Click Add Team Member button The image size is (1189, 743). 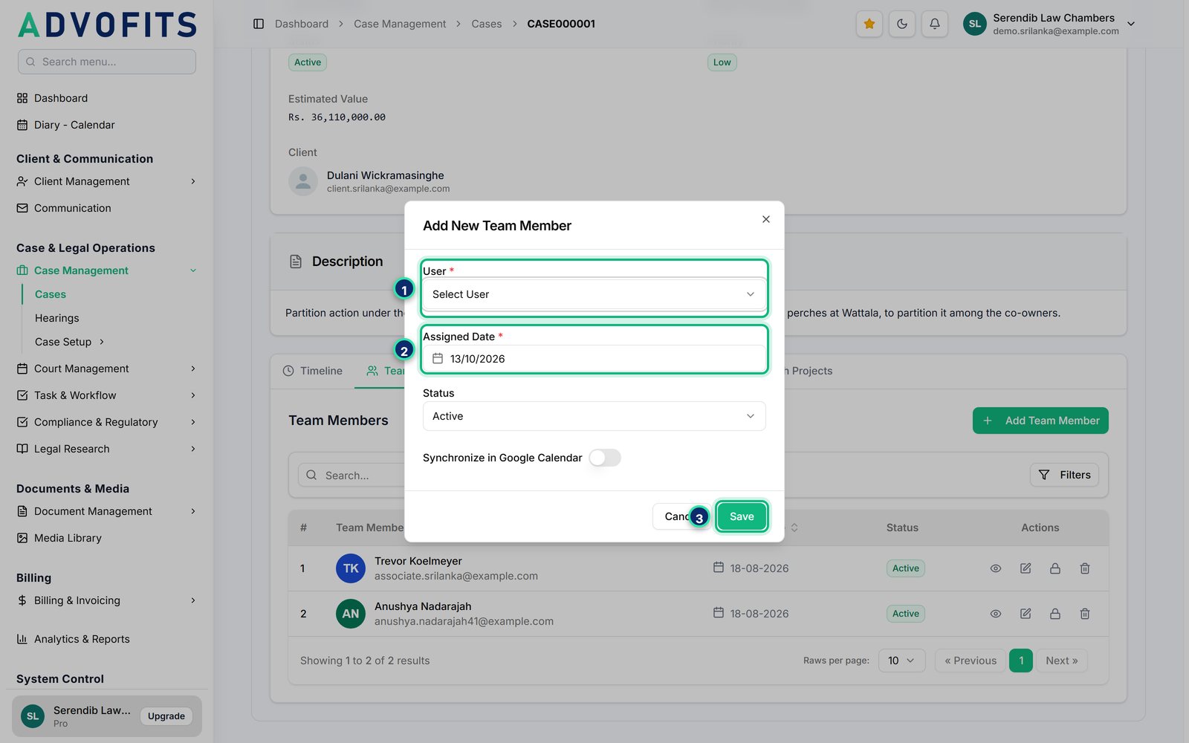tap(1040, 421)
